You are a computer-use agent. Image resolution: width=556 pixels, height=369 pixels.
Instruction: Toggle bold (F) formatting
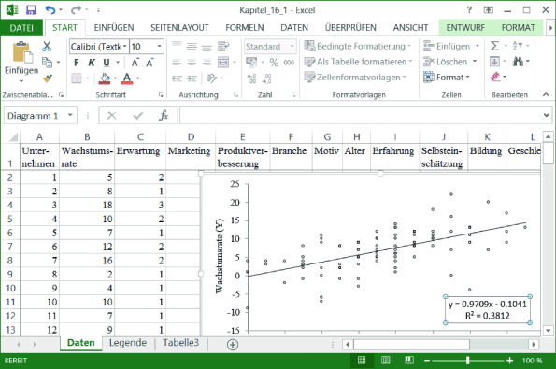pos(77,63)
